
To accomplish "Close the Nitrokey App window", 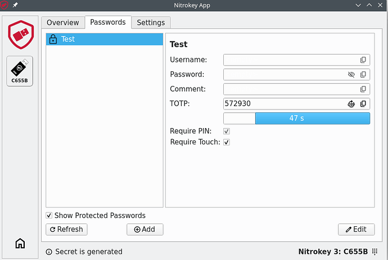I will pyautogui.click(x=380, y=5).
